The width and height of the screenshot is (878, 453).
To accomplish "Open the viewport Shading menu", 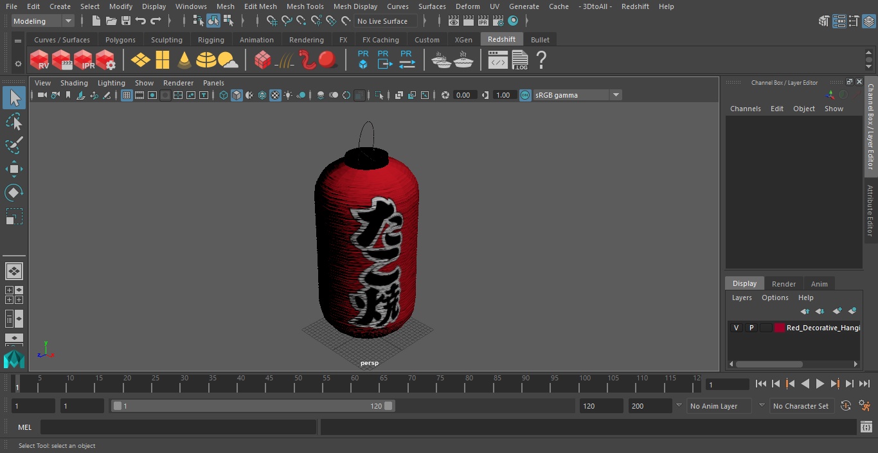I will 74,83.
